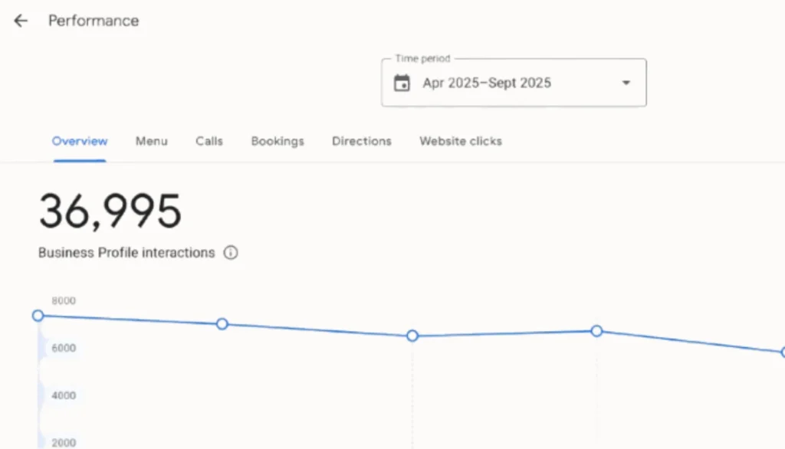Click the last data point at chart's right edge
This screenshot has height=449, width=785.
(782, 352)
